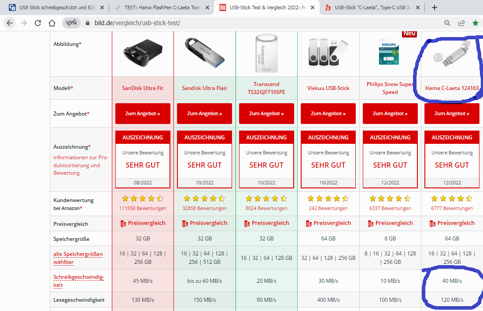The height and width of the screenshot is (311, 483).
Task: Click the Schreibgeschwindigkeit term link
Action: [78, 281]
